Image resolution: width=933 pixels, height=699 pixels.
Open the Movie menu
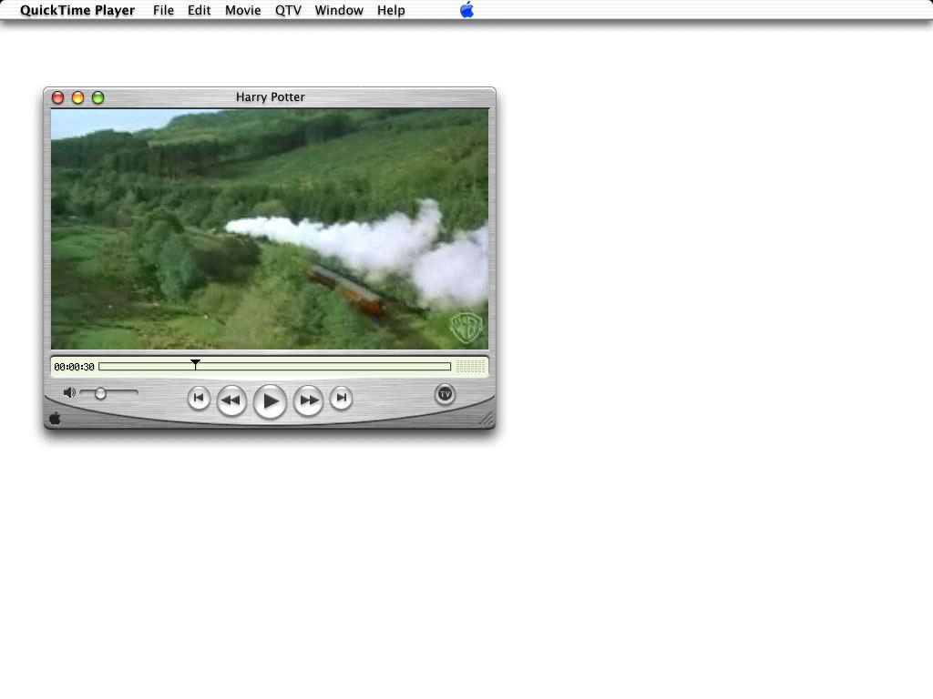(x=242, y=10)
